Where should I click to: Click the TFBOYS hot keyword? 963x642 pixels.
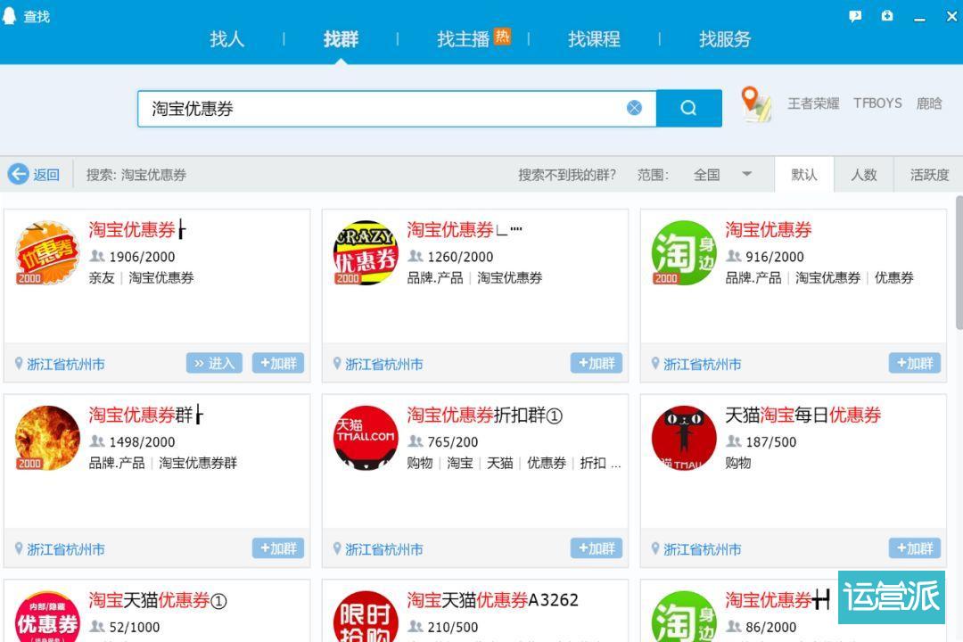[x=877, y=103]
